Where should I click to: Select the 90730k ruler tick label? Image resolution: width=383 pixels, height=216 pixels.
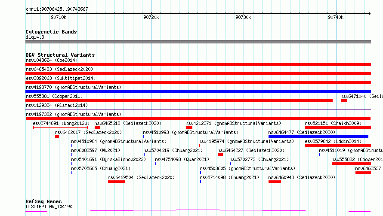pos(243,17)
